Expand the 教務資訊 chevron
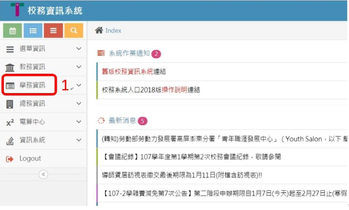This screenshot has width=349, height=210. (x=79, y=67)
